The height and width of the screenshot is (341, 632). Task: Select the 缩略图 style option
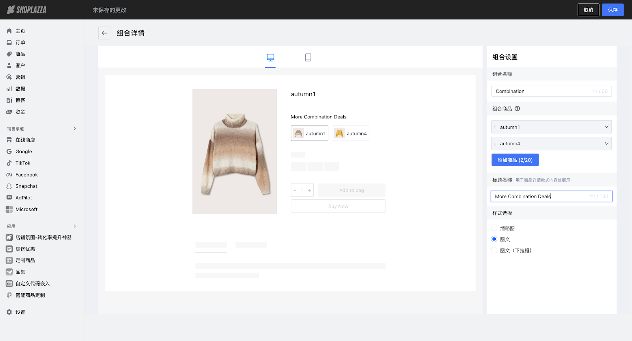(494, 228)
